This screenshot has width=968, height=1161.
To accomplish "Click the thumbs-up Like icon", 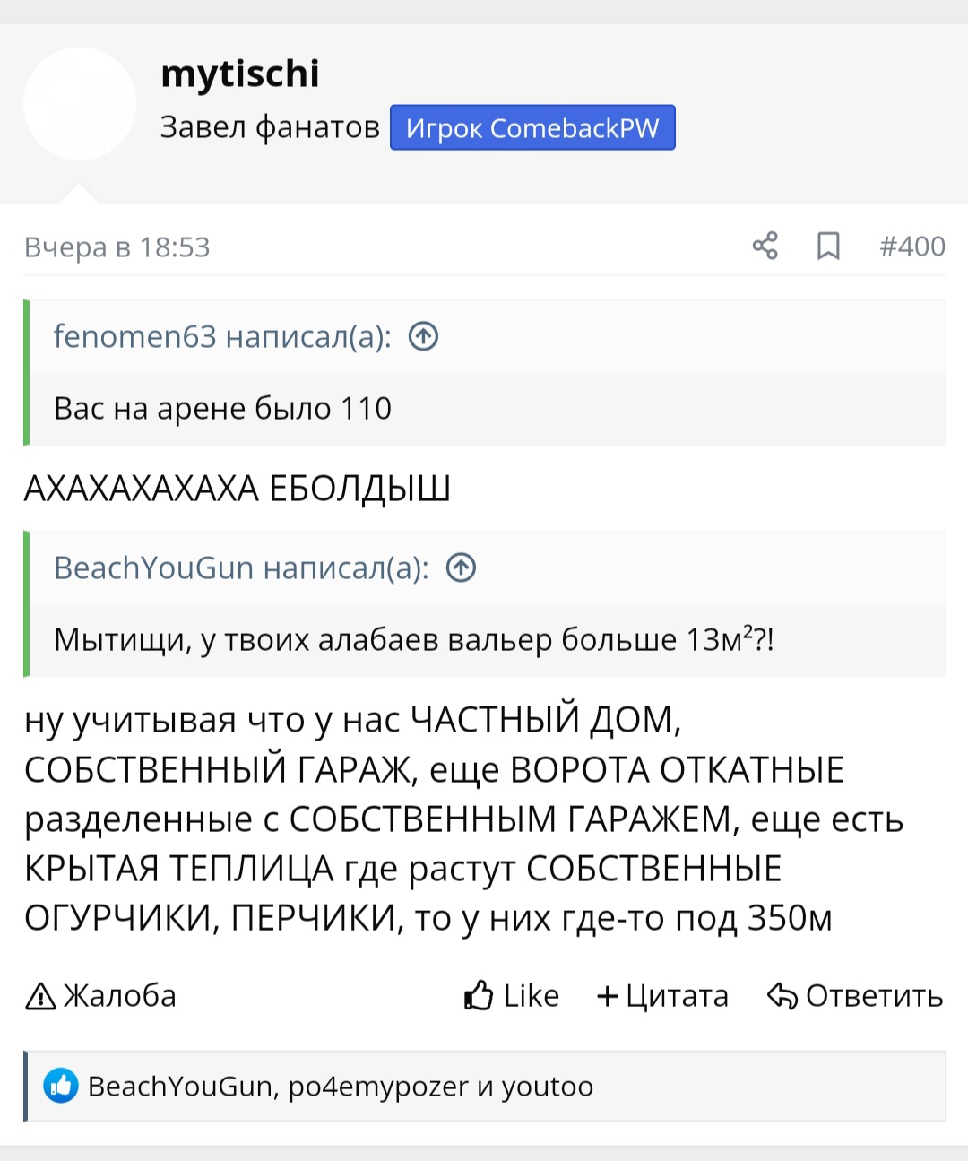I will click(x=479, y=996).
